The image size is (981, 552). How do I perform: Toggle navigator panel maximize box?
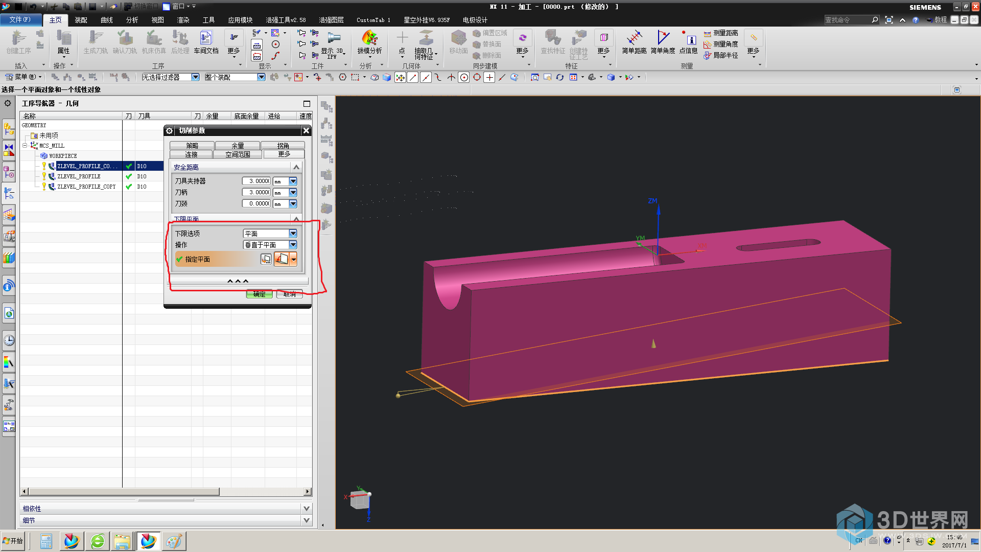tap(307, 103)
